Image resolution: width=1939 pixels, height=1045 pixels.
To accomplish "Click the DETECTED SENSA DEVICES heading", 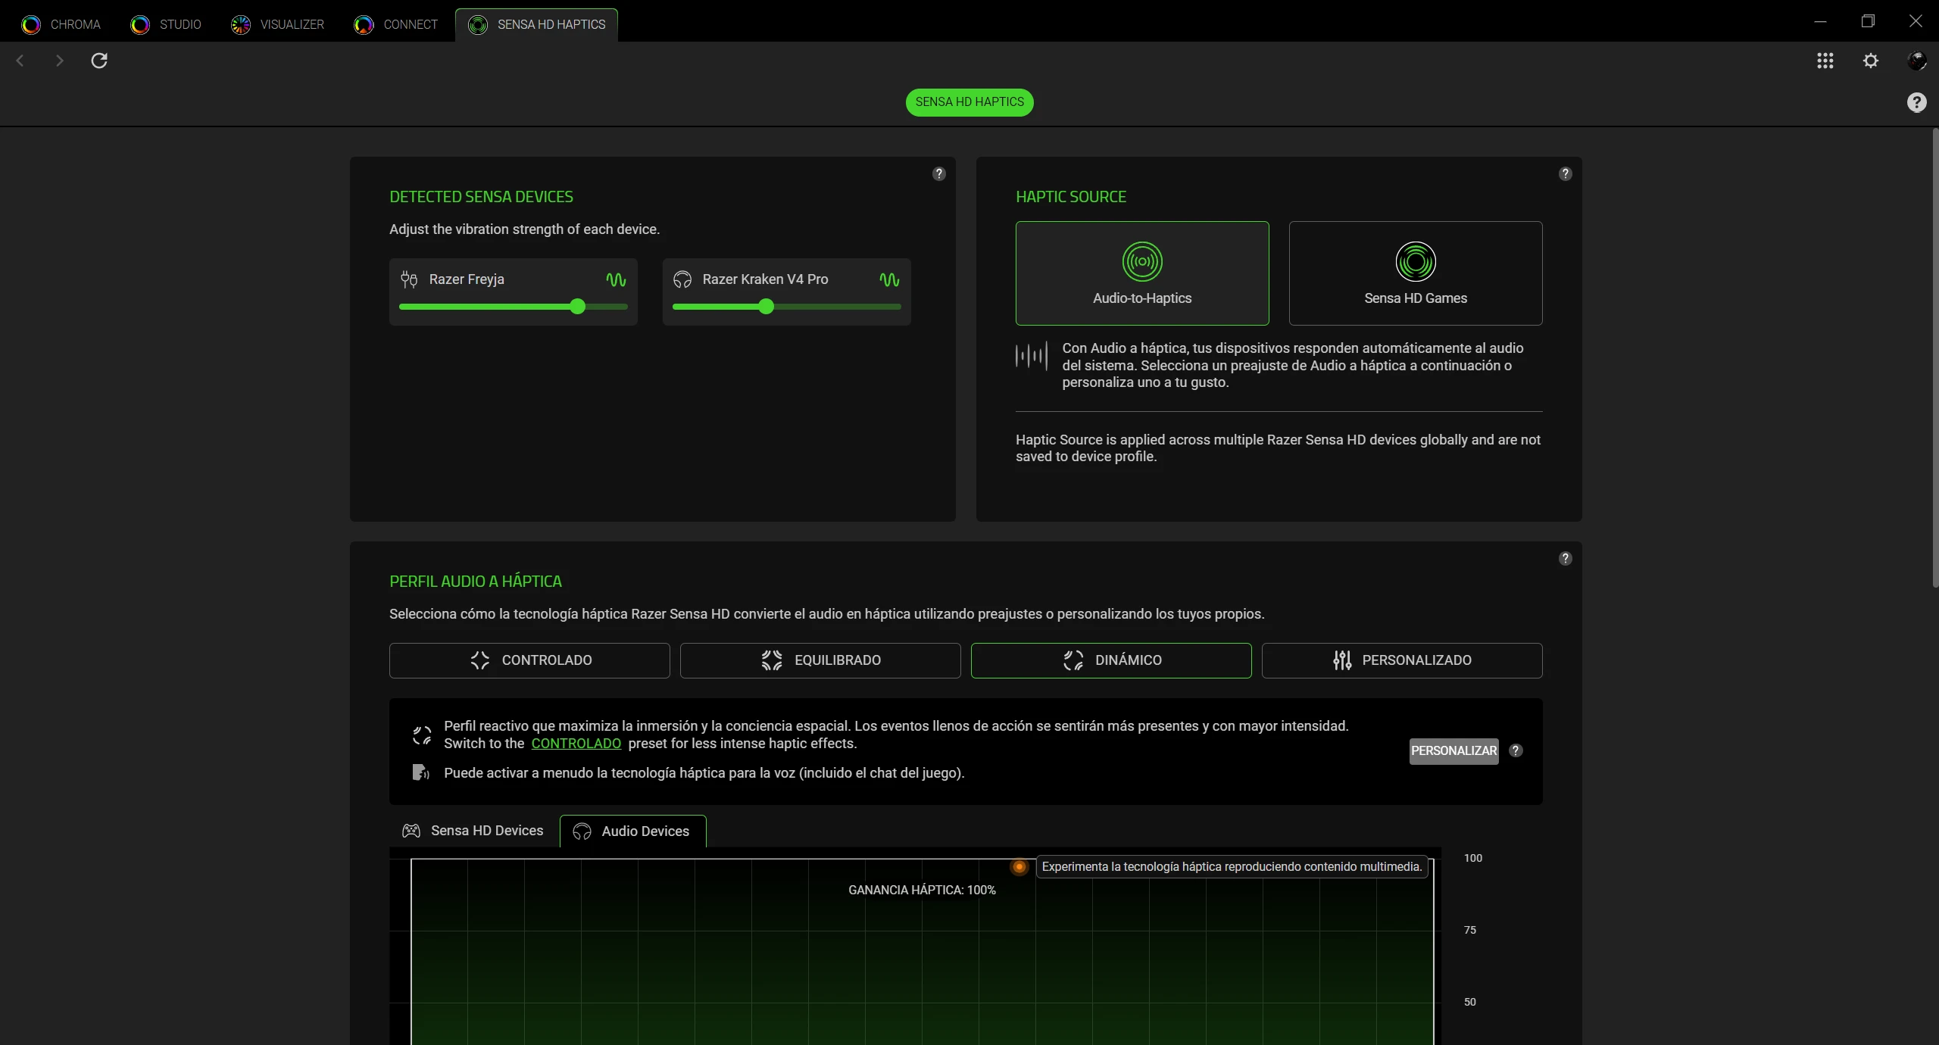I will tap(481, 197).
